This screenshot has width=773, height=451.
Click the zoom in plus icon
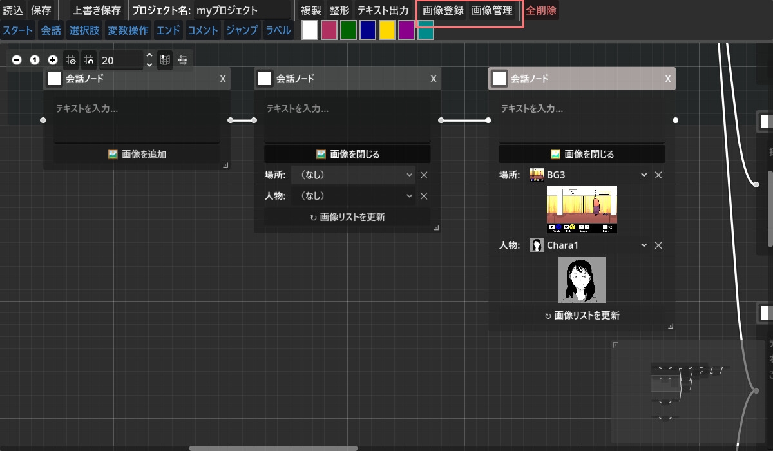click(53, 60)
